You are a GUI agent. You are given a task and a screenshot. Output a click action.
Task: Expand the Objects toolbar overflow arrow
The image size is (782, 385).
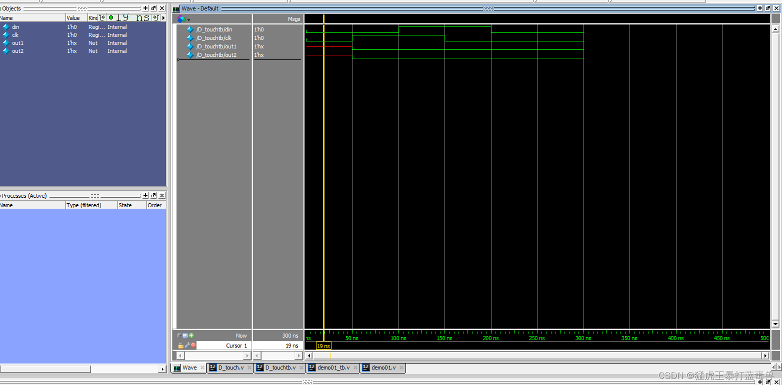click(163, 18)
